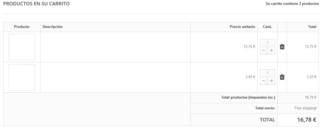Click the Precio unitario column header
The width and height of the screenshot is (328, 130).
pyautogui.click(x=242, y=27)
